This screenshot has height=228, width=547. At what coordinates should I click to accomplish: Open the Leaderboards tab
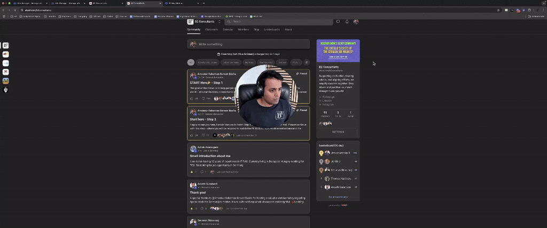tap(272, 30)
